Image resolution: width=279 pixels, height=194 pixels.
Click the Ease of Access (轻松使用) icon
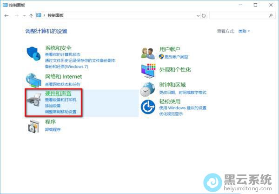(x=148, y=107)
